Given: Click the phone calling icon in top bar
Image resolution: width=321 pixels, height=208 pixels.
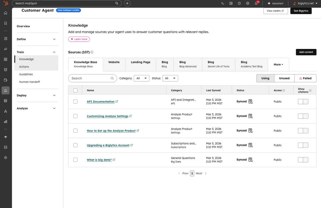Looking at the screenshot, I should coord(223,3).
